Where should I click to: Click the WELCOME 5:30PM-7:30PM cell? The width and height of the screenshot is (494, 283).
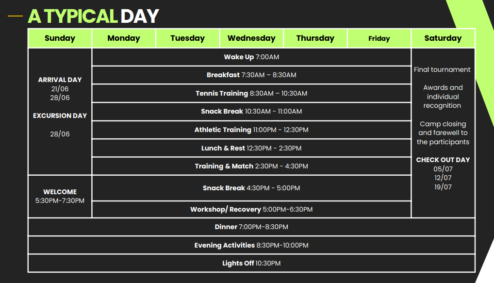(60, 196)
